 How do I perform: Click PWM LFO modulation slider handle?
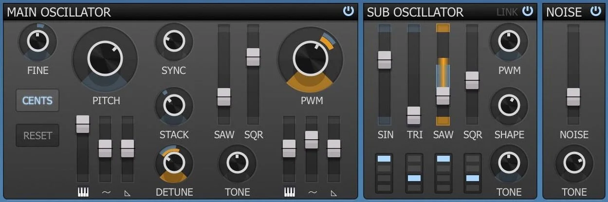pos(312,140)
